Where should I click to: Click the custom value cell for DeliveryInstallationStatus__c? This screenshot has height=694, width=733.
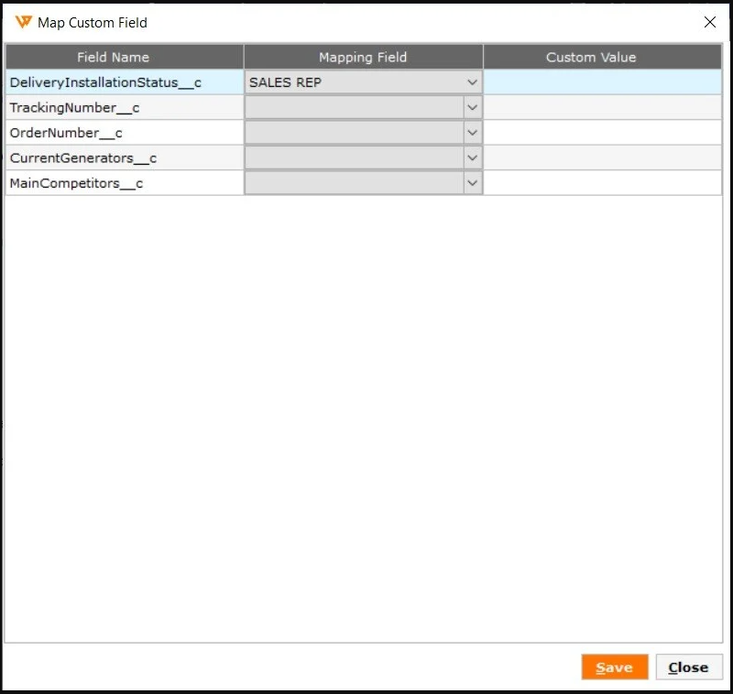602,82
